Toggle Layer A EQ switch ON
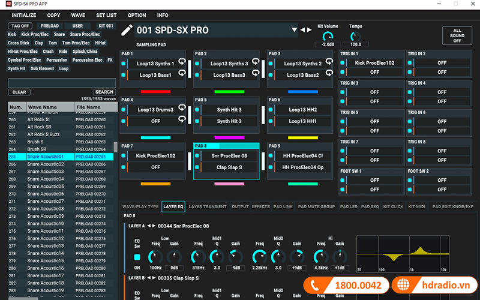This screenshot has height=300, width=480. (x=137, y=257)
